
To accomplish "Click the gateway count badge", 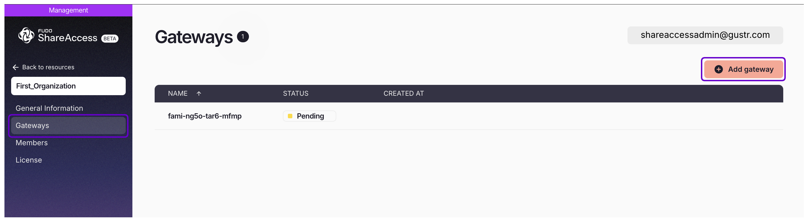I will coord(243,37).
